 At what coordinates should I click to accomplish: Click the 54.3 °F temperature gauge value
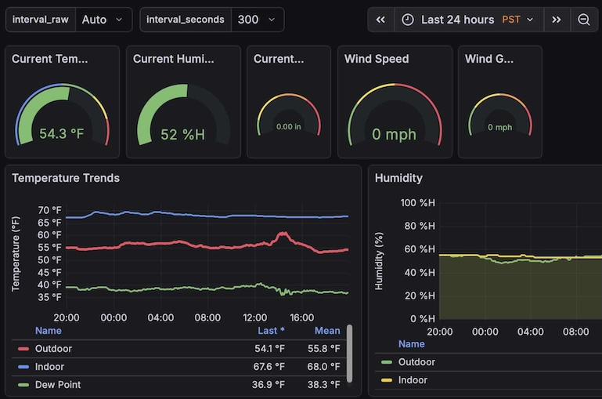[x=61, y=134]
